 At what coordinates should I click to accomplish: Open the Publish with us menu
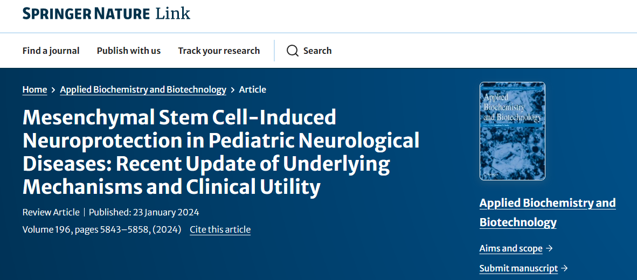pos(129,51)
